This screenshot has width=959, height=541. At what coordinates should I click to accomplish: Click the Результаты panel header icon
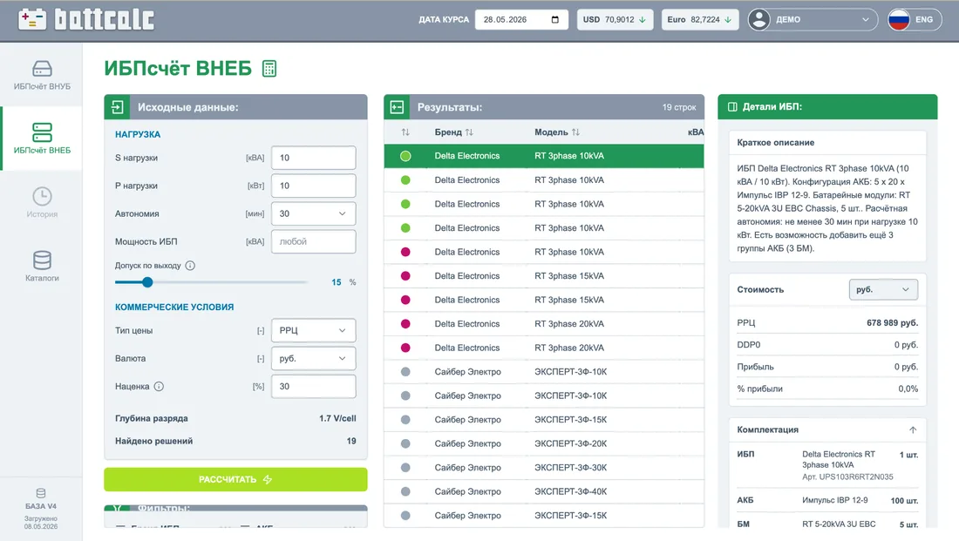tap(397, 107)
